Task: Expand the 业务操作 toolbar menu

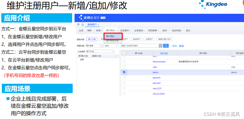Action: 125,31
